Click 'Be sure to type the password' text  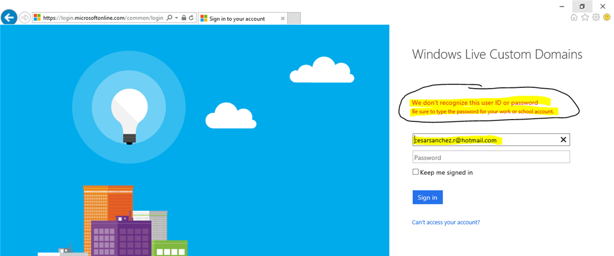pos(483,111)
